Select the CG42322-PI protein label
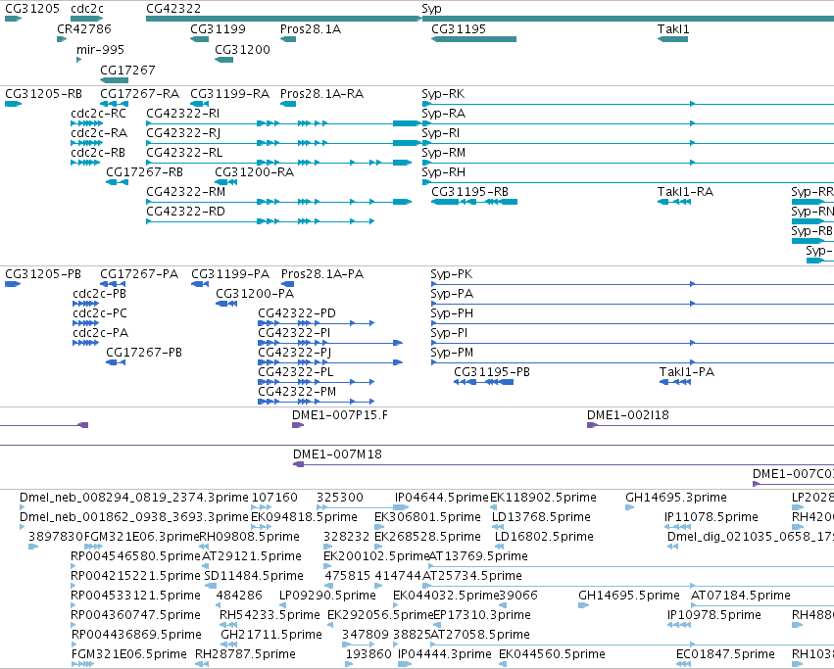This screenshot has width=834, height=669. (x=294, y=333)
